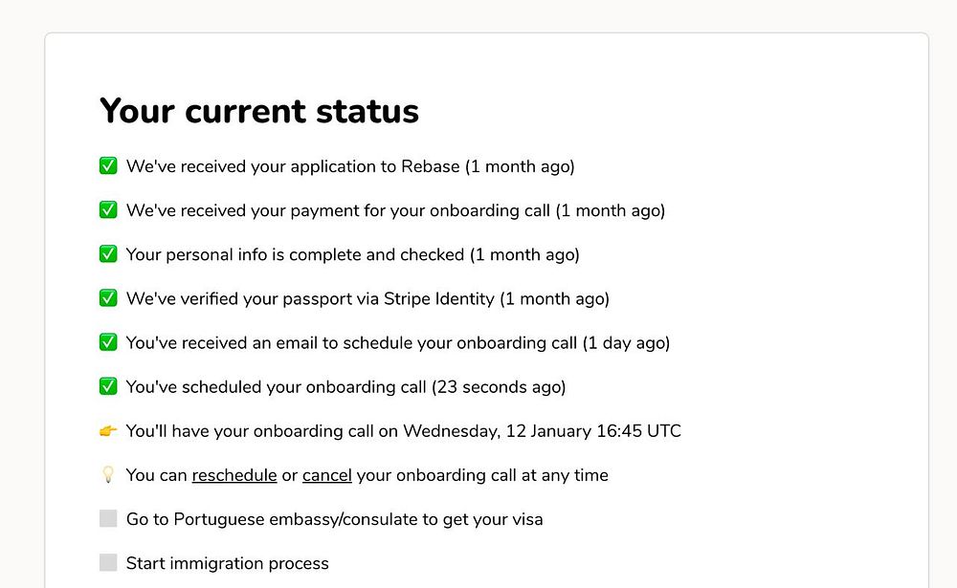Click the 'Your current status' heading
957x588 pixels.
259,111
